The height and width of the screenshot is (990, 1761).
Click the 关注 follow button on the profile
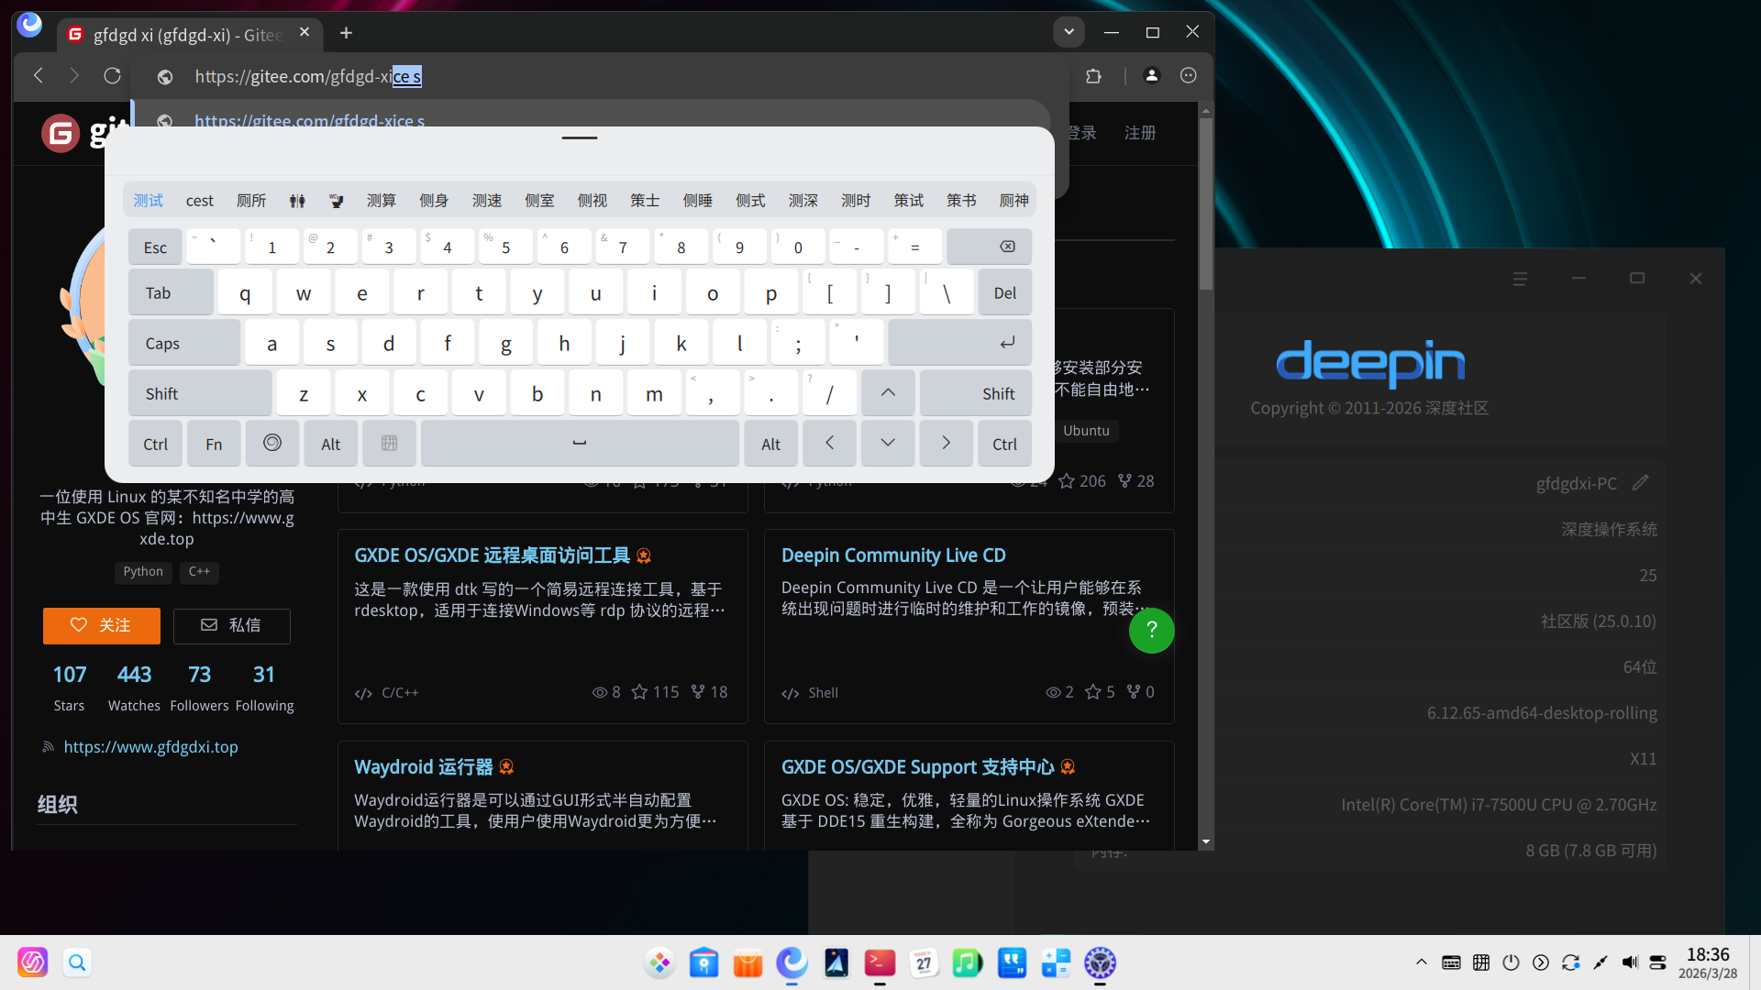point(101,625)
